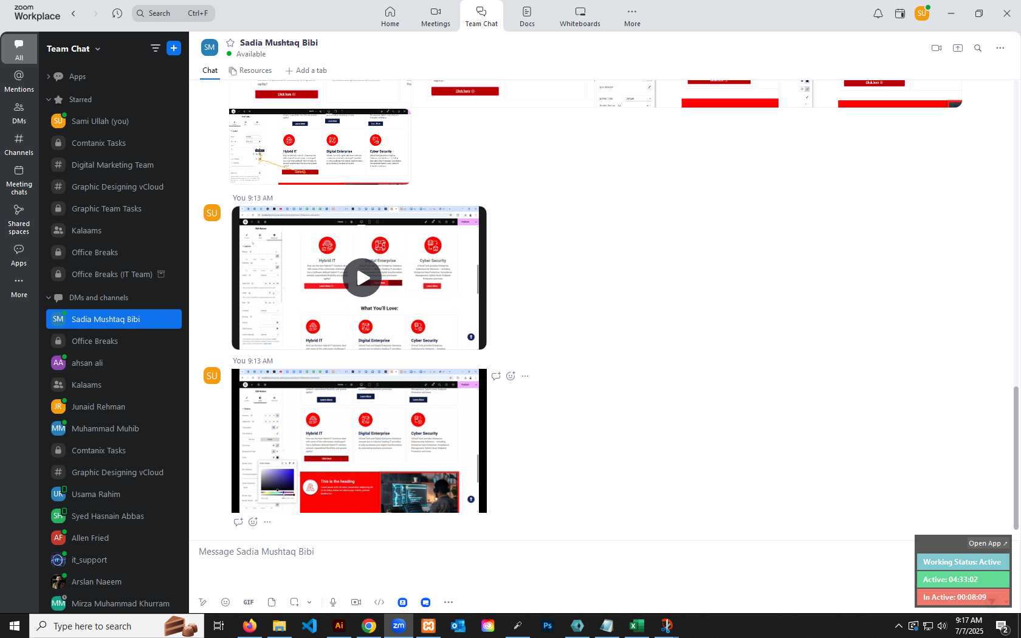This screenshot has width=1021, height=638.
Task: Open DMs in the left sidebar
Action: (19, 113)
